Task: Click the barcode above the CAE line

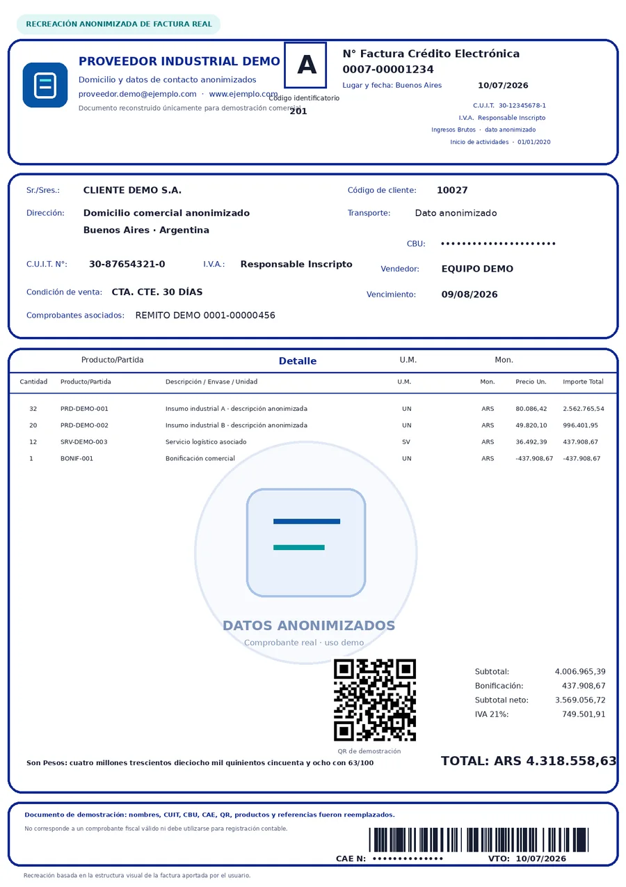Action: (x=479, y=840)
